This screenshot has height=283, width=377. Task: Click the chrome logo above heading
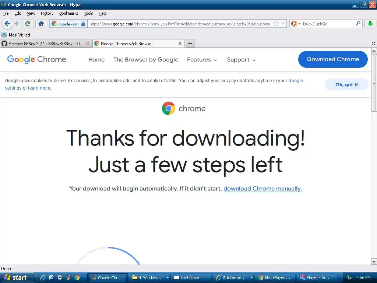pos(184,108)
